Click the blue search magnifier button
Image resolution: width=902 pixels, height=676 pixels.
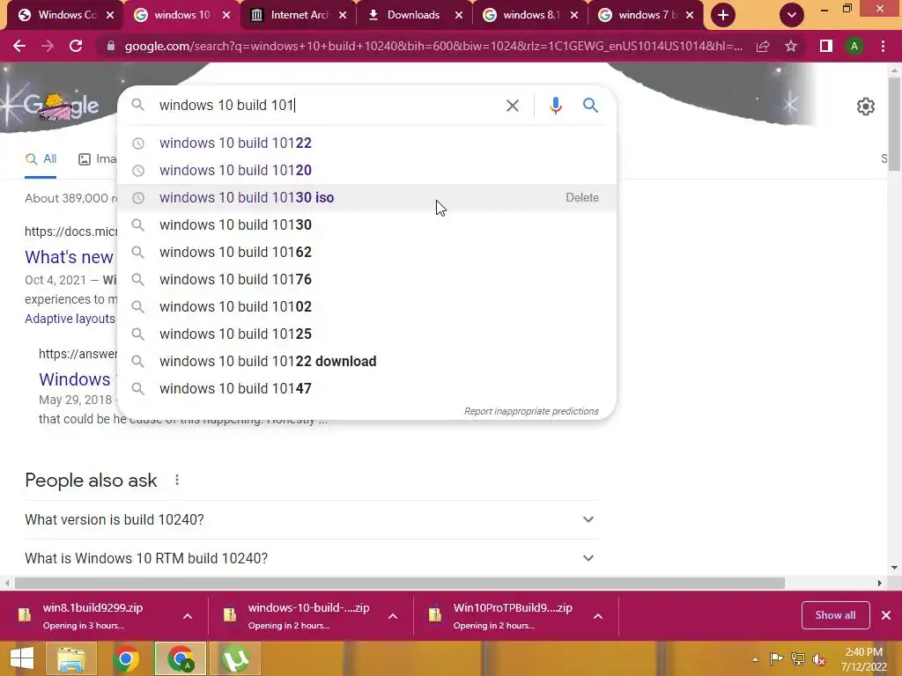pos(590,106)
